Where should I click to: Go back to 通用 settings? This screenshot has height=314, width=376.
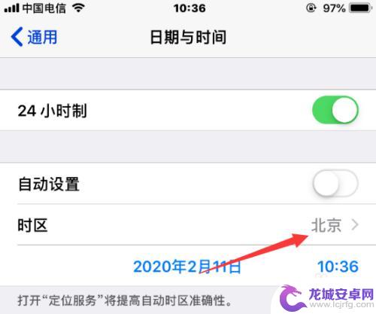[35, 37]
